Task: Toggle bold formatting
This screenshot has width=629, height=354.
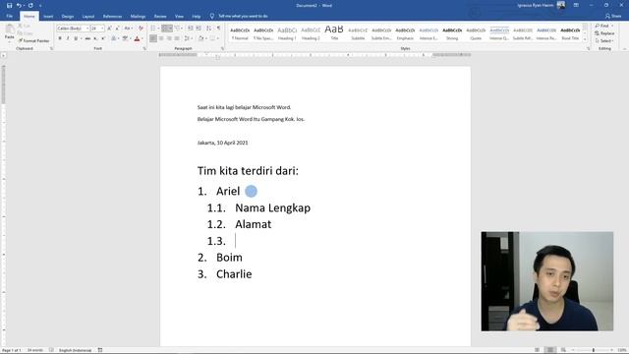Action: (60, 38)
